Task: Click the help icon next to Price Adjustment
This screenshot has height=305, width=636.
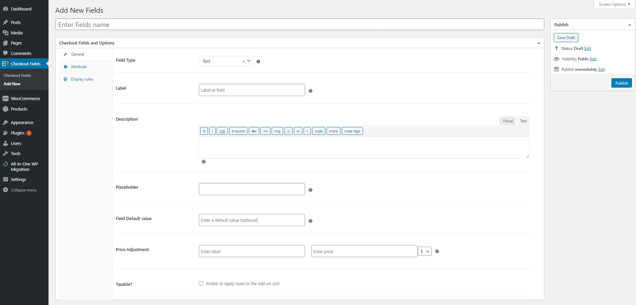Action: tap(437, 251)
